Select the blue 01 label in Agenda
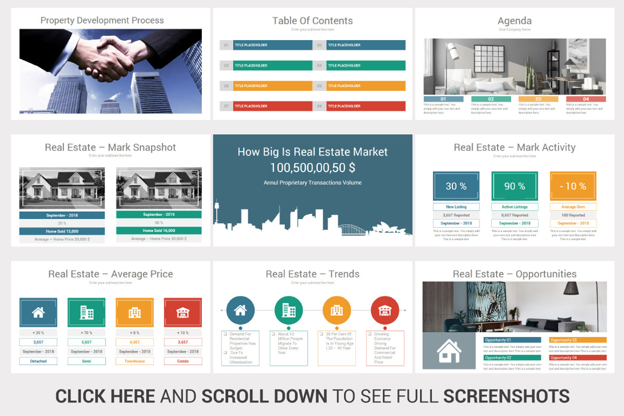The width and height of the screenshot is (624, 416). [x=444, y=99]
